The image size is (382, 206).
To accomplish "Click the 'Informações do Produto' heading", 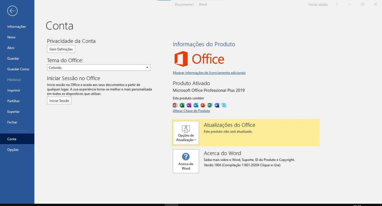I will click(204, 44).
